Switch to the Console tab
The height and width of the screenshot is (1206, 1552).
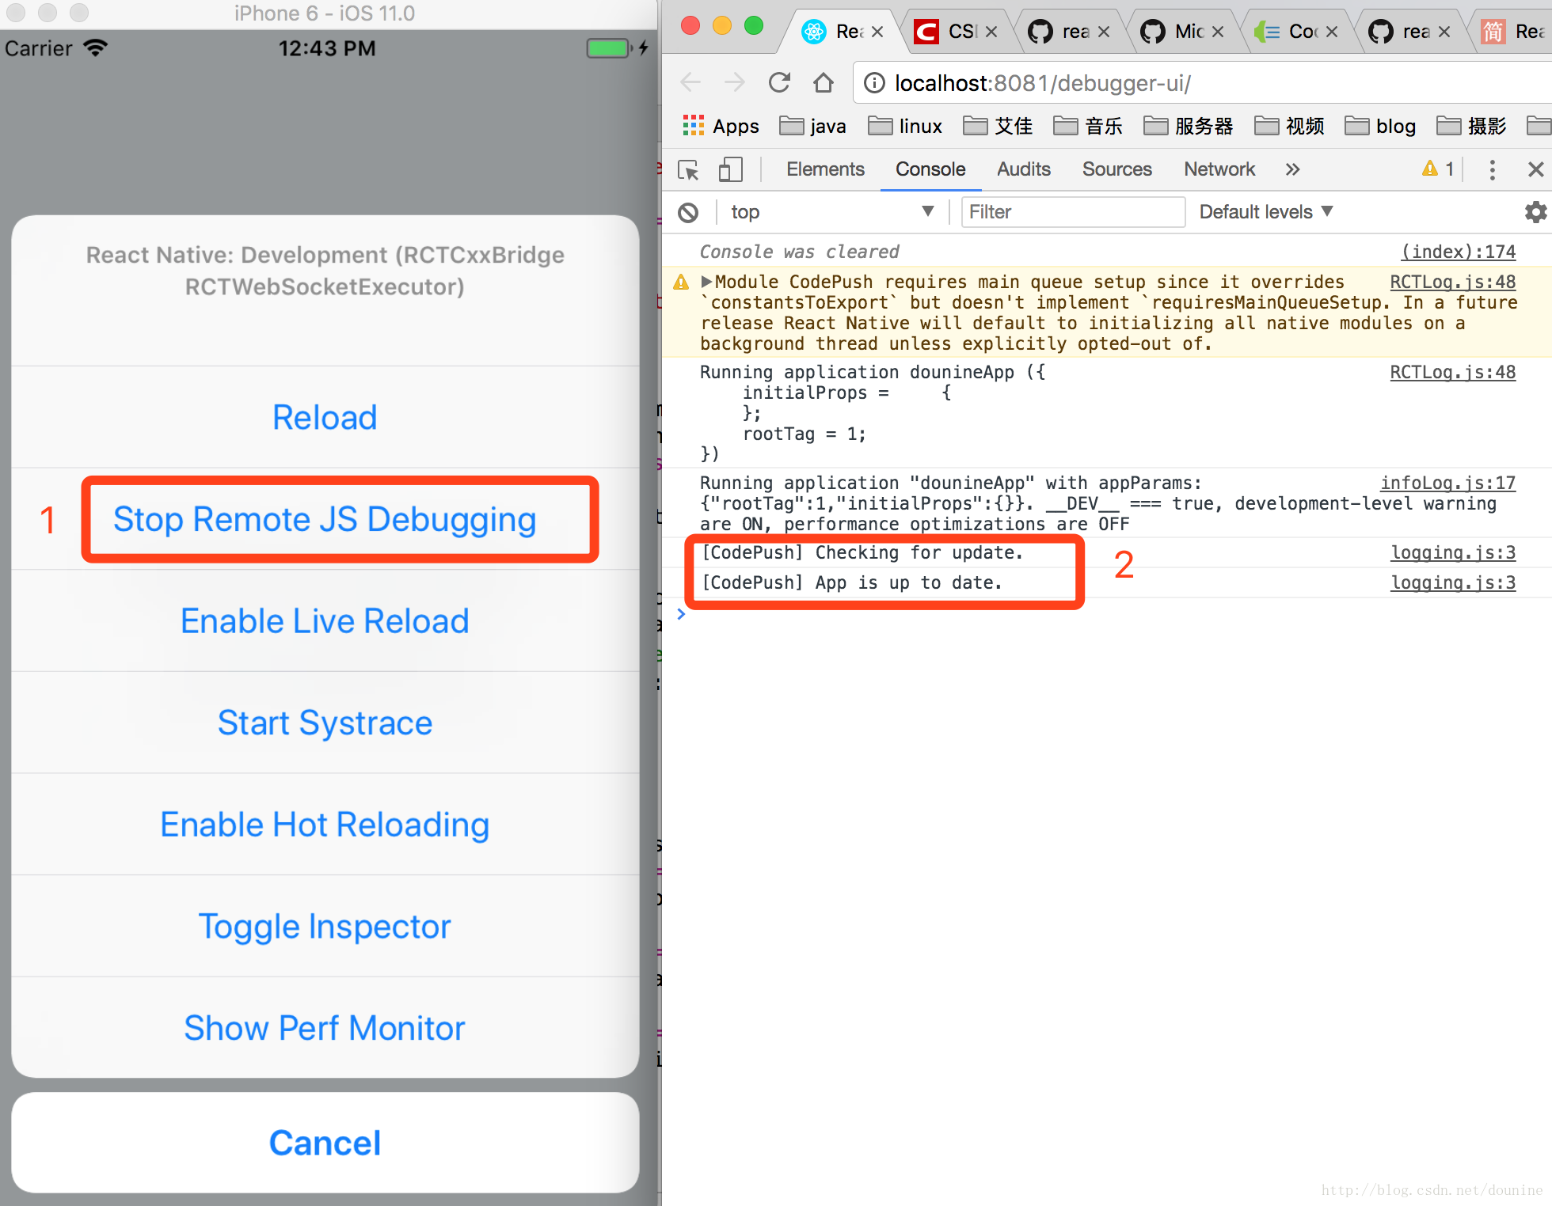930,169
